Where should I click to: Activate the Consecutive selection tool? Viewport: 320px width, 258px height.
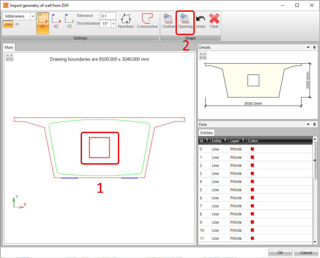(x=147, y=21)
